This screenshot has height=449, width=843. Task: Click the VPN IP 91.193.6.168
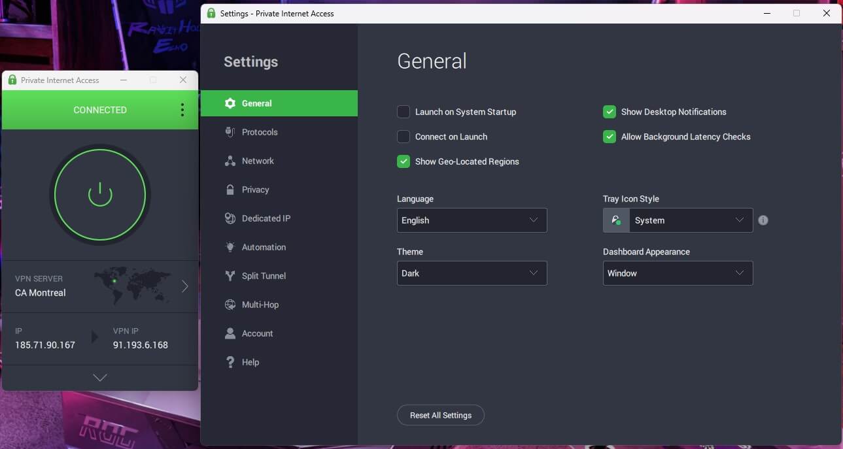141,345
